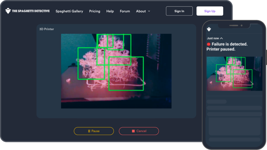The image size is (267, 150).
Task: Click the Spaghetti Detective hat logo in header
Action: (8, 11)
